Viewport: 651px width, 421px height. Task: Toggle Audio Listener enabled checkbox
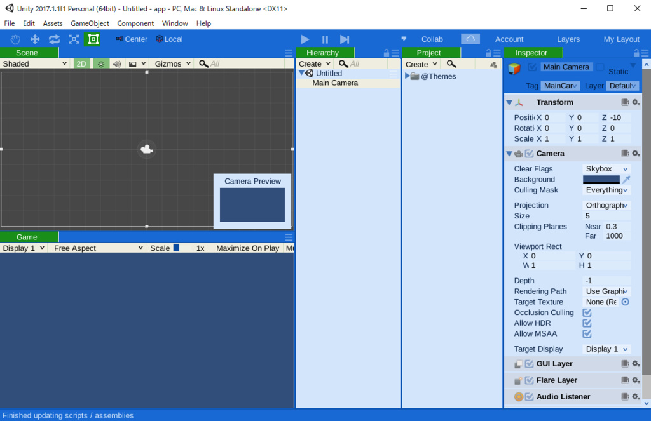[530, 396]
